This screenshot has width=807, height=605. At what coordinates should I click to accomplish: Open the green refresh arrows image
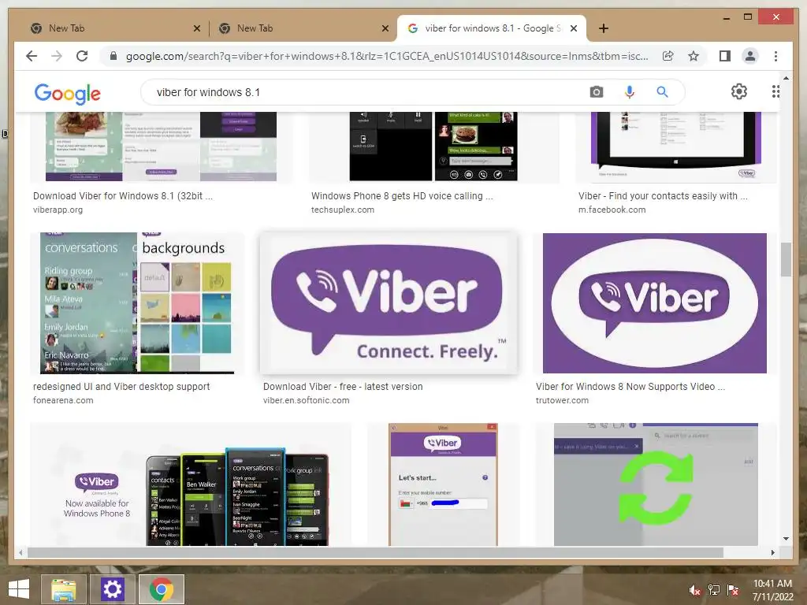[656, 484]
